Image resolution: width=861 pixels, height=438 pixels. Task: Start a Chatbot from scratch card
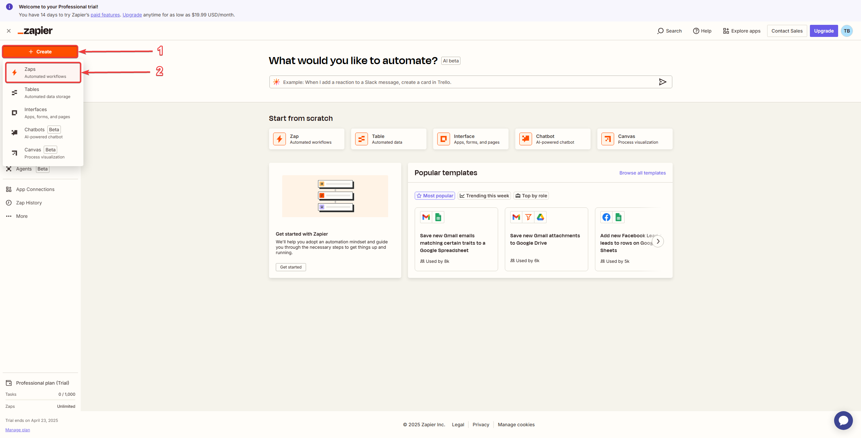point(553,139)
